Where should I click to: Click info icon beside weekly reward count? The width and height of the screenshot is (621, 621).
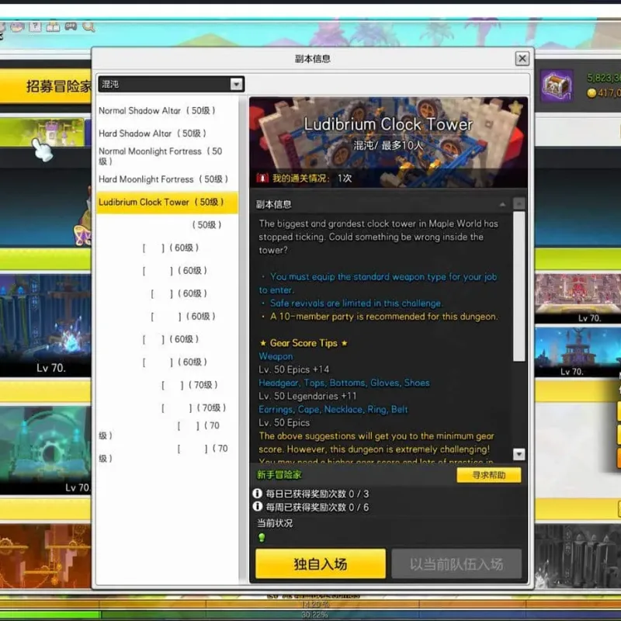click(258, 507)
